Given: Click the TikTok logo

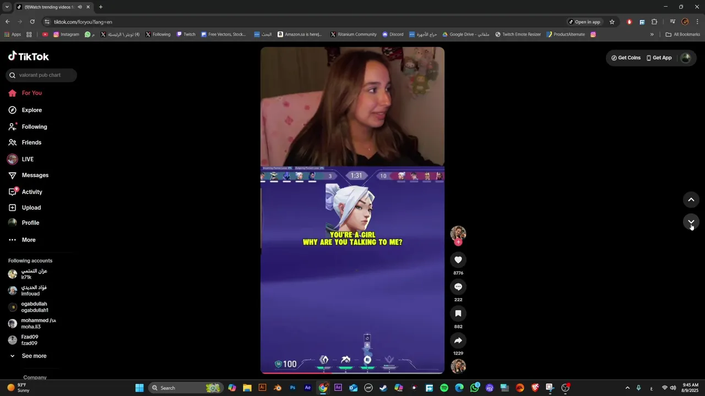Looking at the screenshot, I should 29,56.
